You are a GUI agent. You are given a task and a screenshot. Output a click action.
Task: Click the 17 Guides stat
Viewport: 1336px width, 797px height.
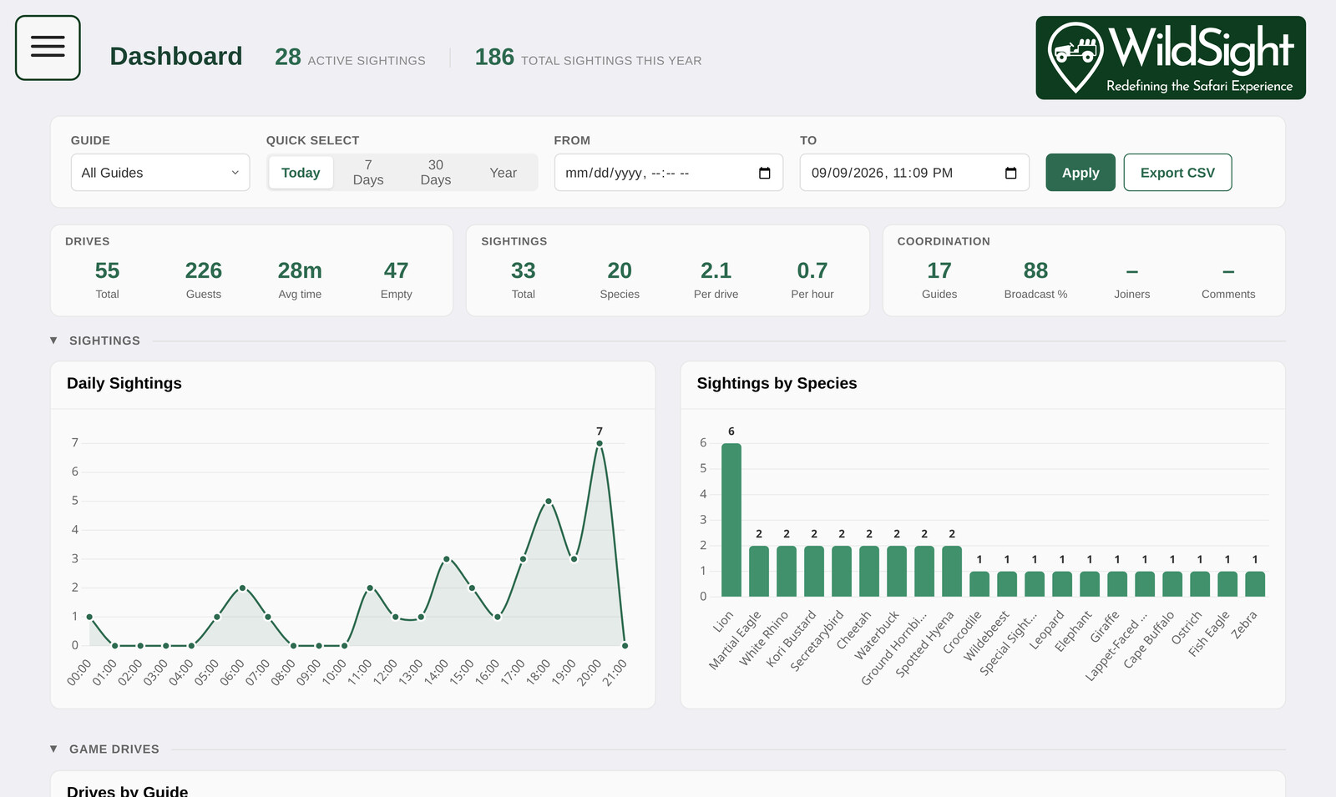pyautogui.click(x=939, y=280)
